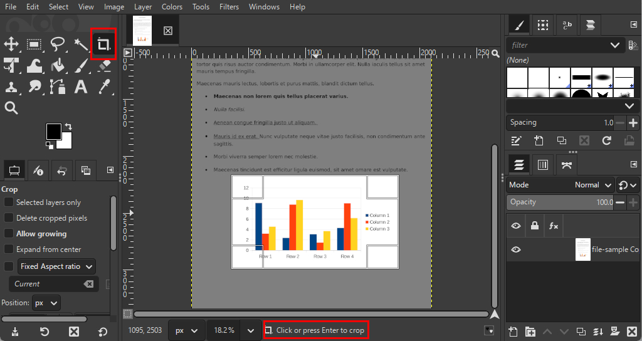This screenshot has height=341, width=642.
Task: Select the Text tool
Action: [81, 87]
